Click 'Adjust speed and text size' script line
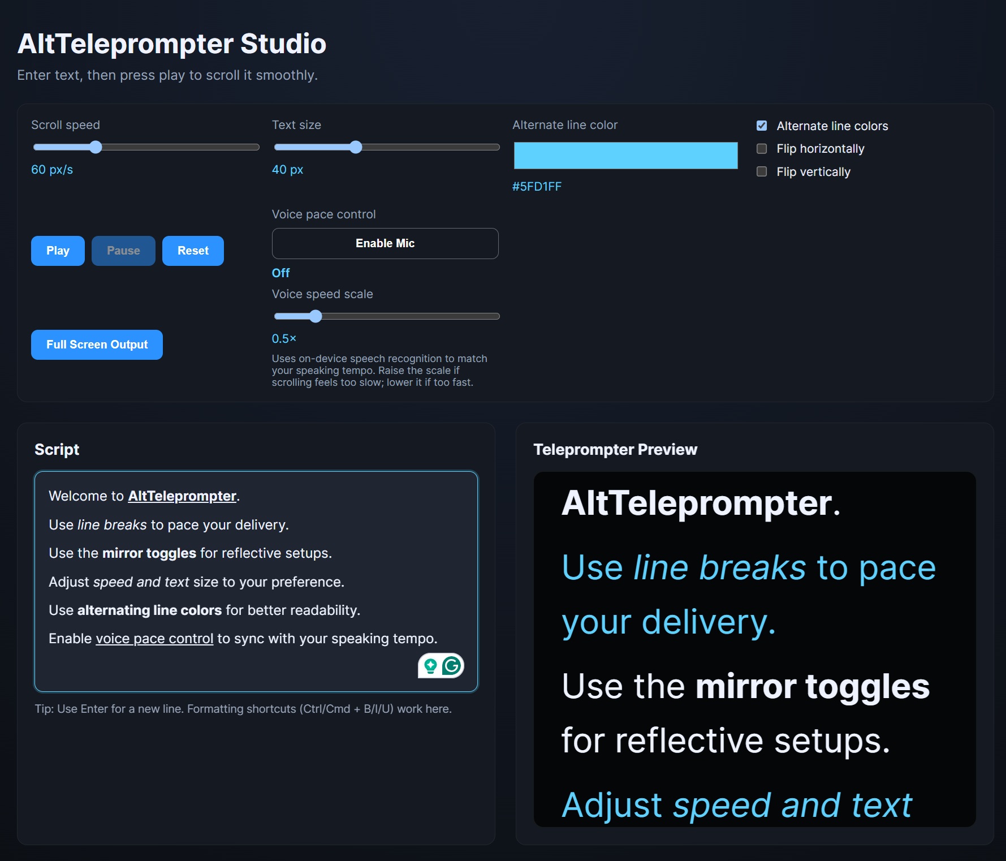 (x=196, y=582)
